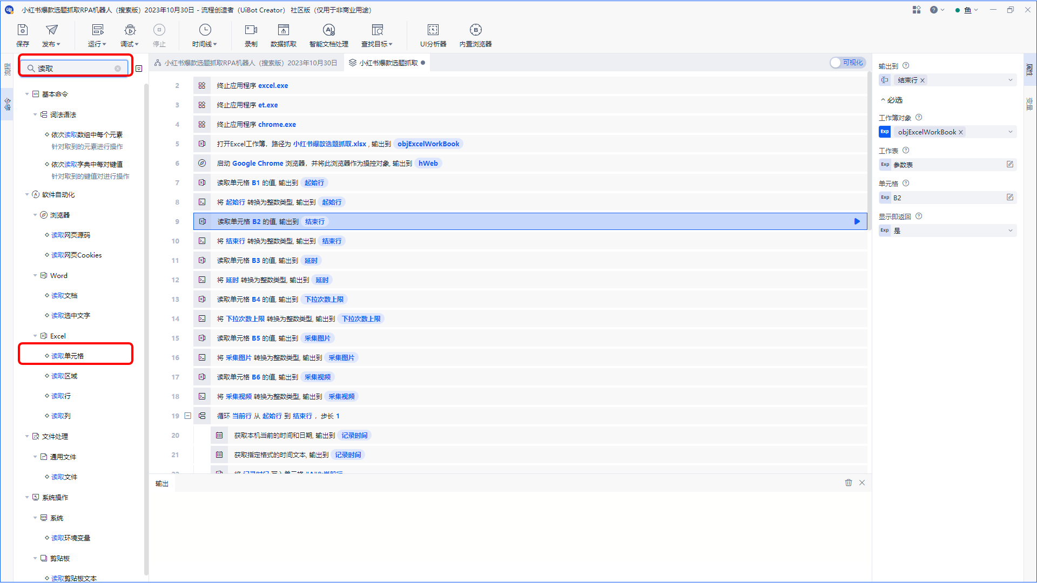Select line 5 打开Excel工作簿 step
This screenshot has height=583, width=1037.
530,144
